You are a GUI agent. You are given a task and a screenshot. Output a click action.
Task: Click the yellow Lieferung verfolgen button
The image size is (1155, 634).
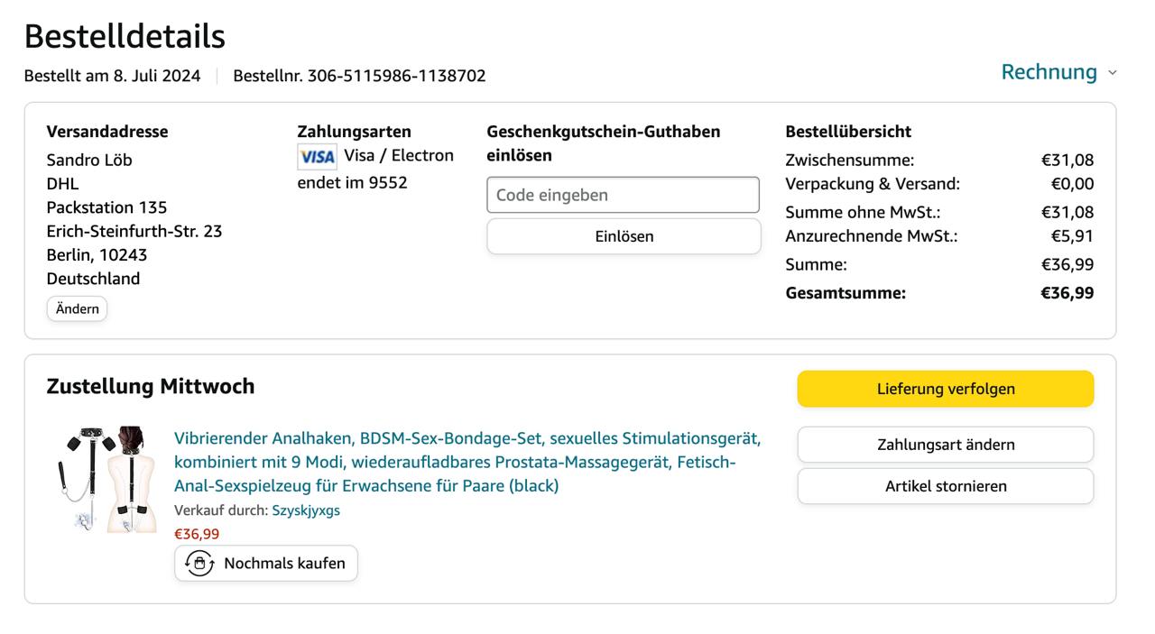(945, 389)
